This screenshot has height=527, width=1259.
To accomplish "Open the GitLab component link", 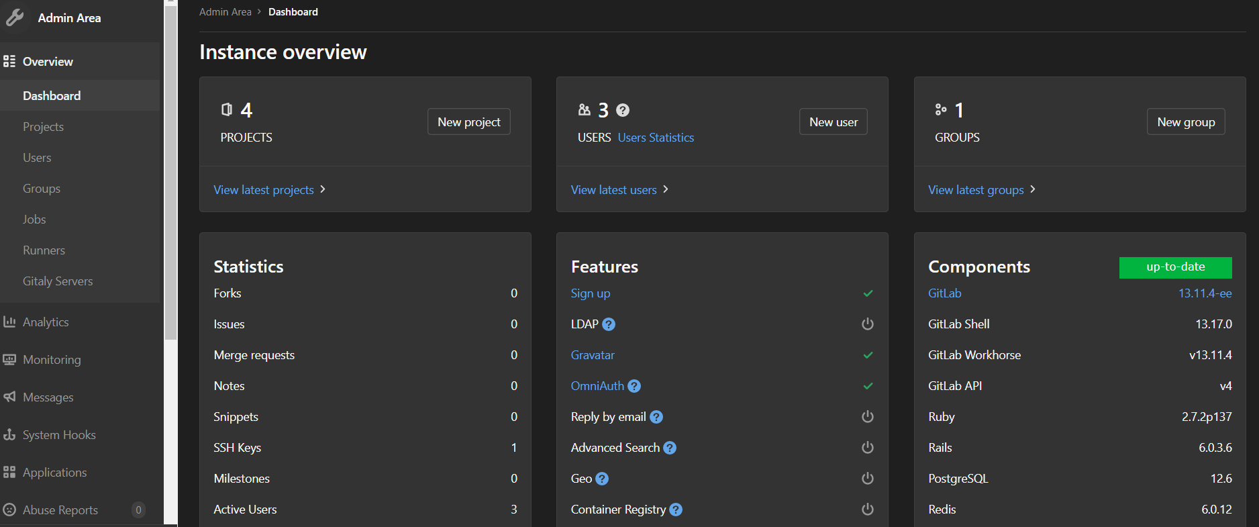I will [944, 293].
